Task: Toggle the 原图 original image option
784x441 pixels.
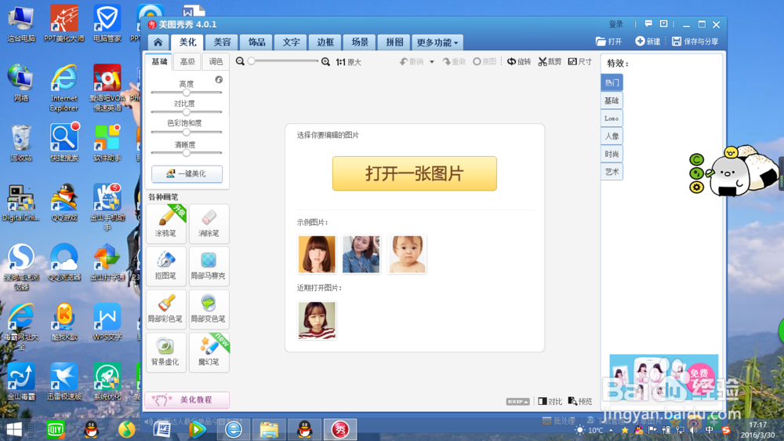Action: [x=485, y=61]
